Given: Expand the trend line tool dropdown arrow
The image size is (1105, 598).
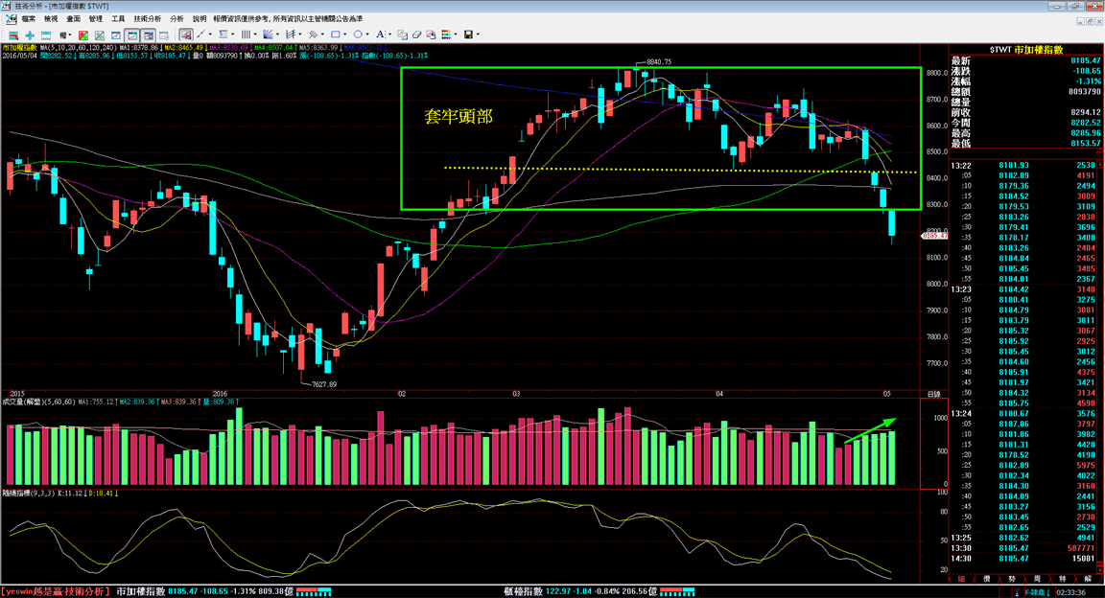Looking at the screenshot, I should [210, 34].
